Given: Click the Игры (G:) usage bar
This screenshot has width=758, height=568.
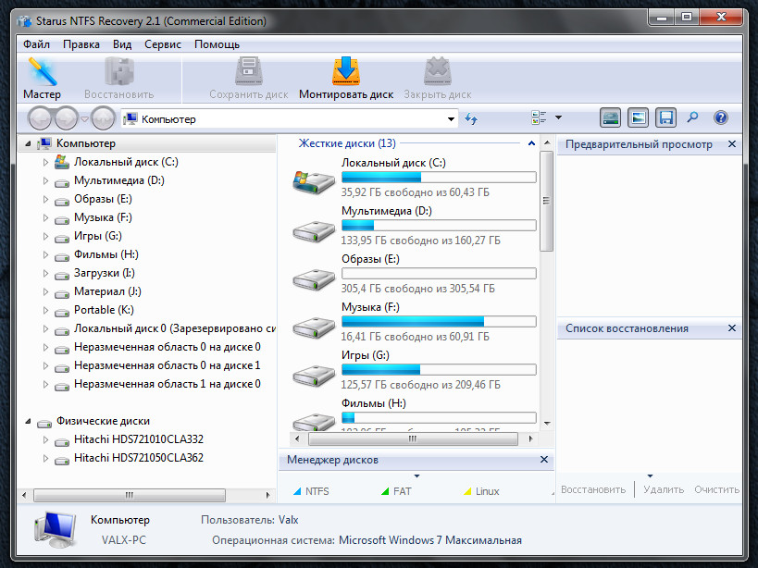Looking at the screenshot, I should 439,369.
